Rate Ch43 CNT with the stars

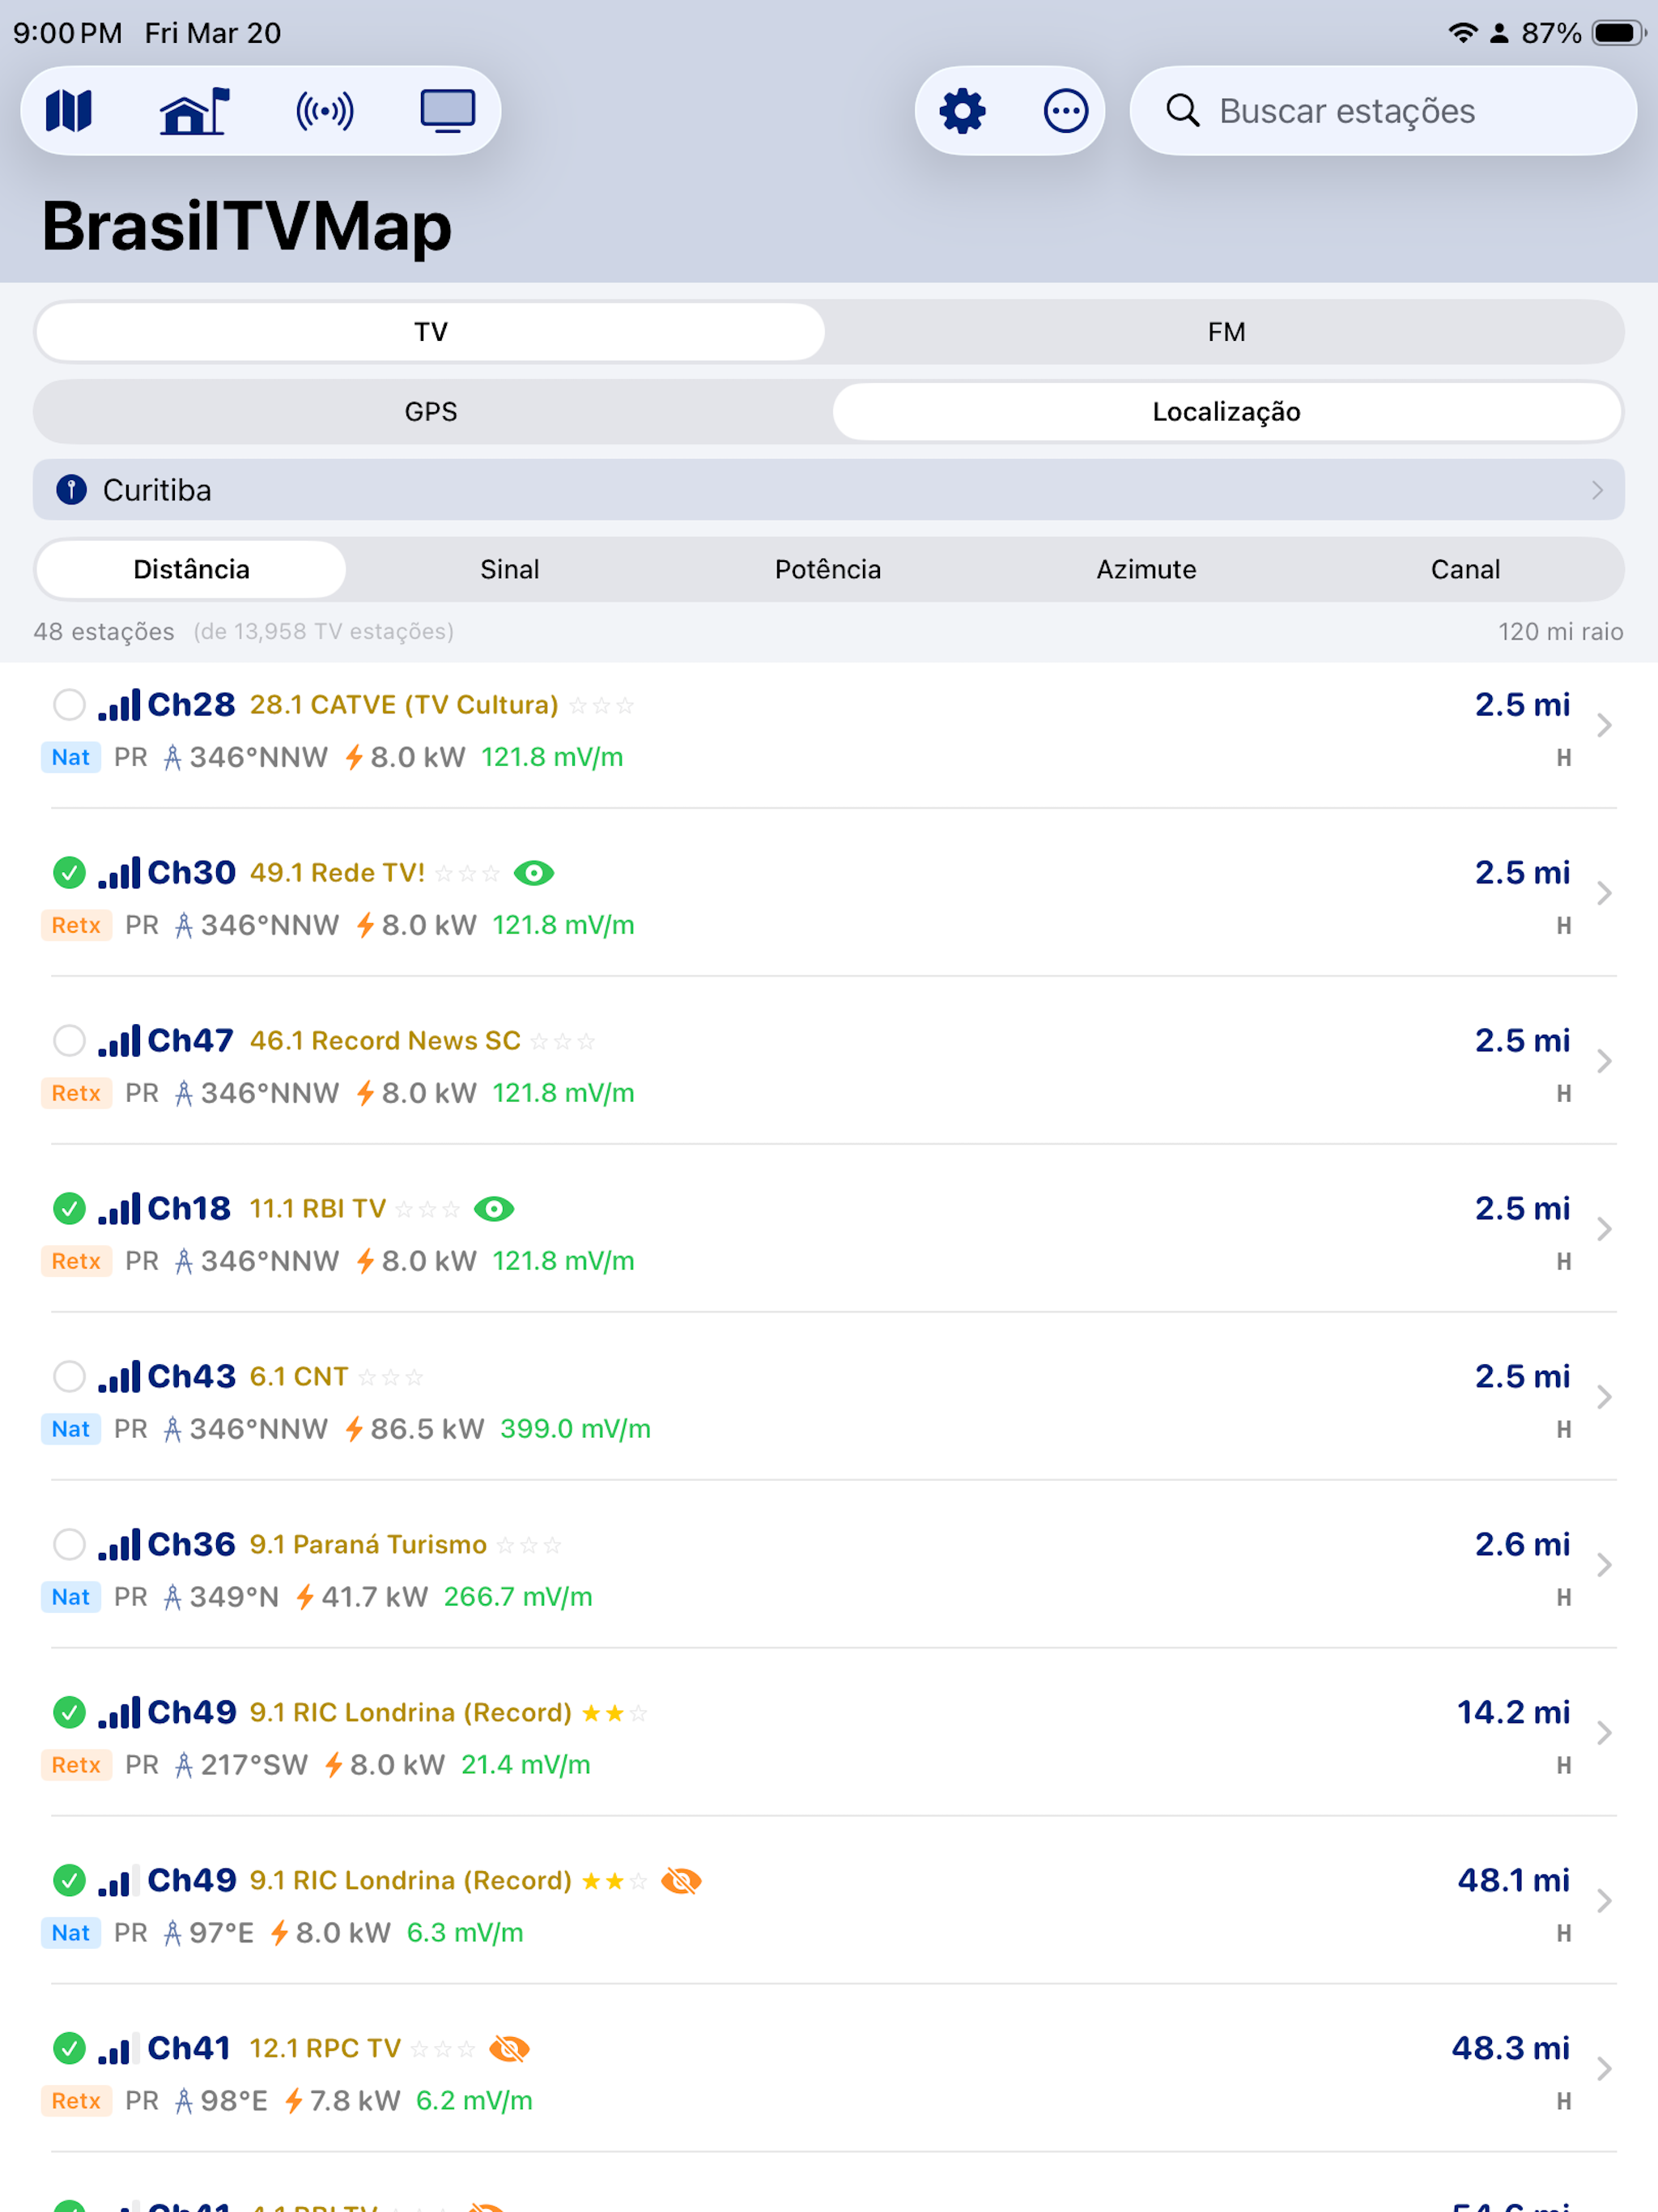tap(391, 1378)
